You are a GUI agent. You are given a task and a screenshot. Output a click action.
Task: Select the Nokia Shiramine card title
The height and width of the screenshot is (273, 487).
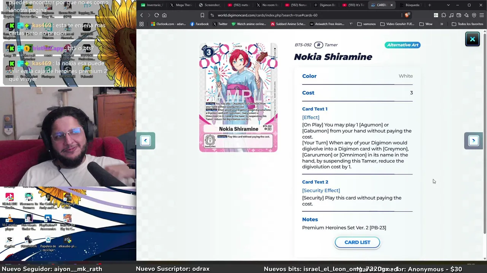(x=333, y=57)
